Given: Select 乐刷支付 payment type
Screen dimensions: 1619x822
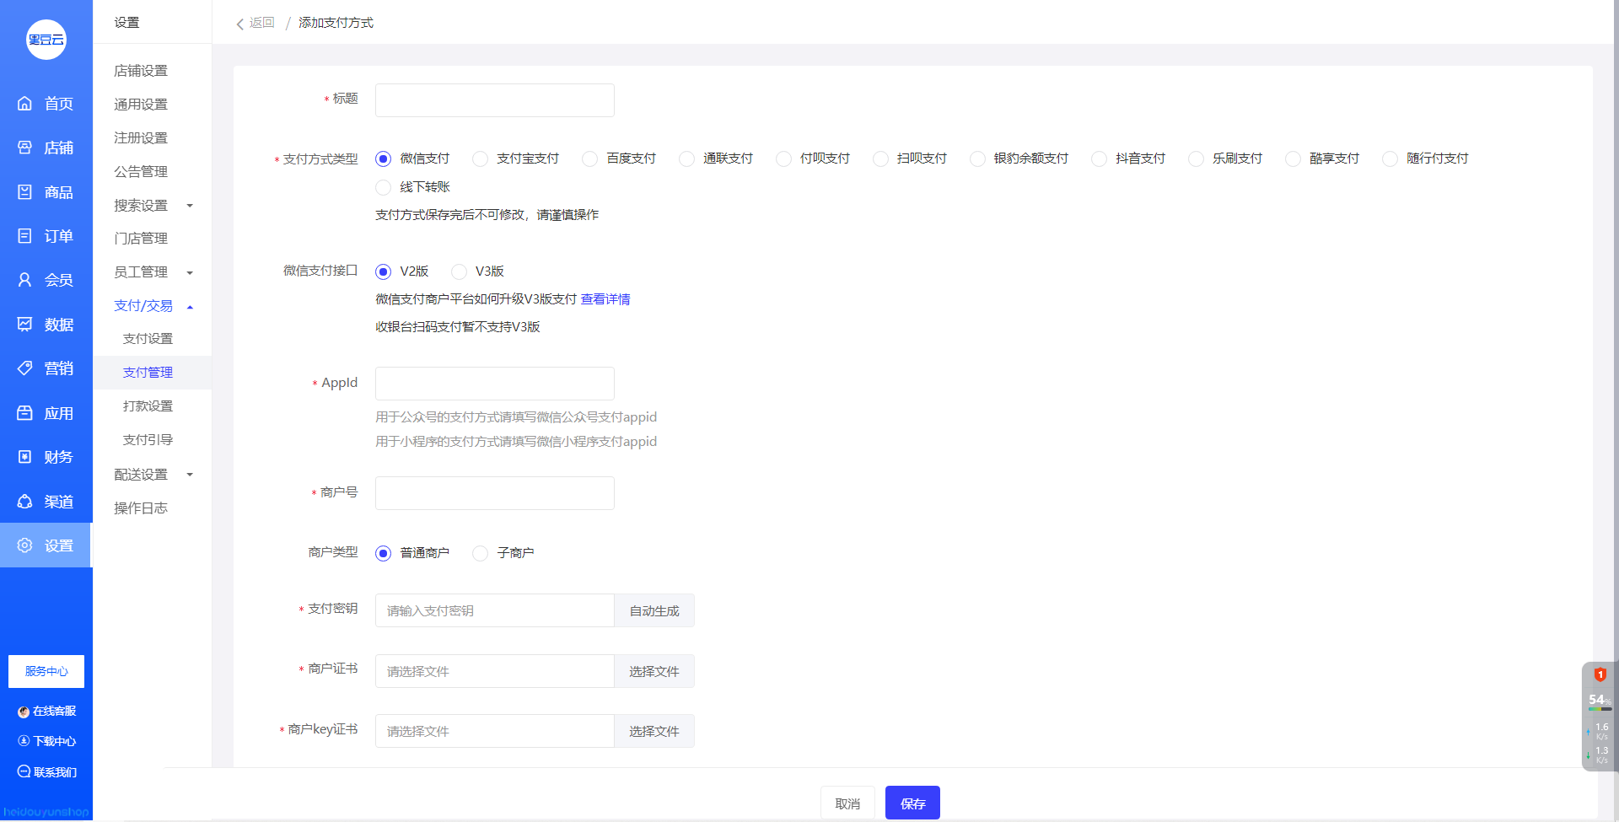Looking at the screenshot, I should 1196,158.
